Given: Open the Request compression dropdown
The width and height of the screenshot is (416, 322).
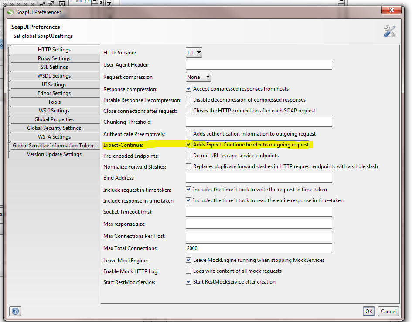Looking at the screenshot, I should [198, 77].
